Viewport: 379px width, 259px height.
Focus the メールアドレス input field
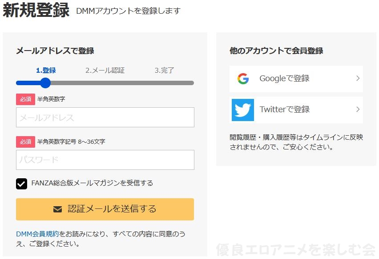105,118
